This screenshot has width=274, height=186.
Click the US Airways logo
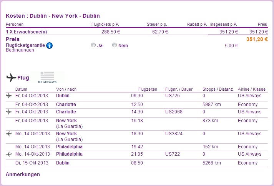(47, 77)
